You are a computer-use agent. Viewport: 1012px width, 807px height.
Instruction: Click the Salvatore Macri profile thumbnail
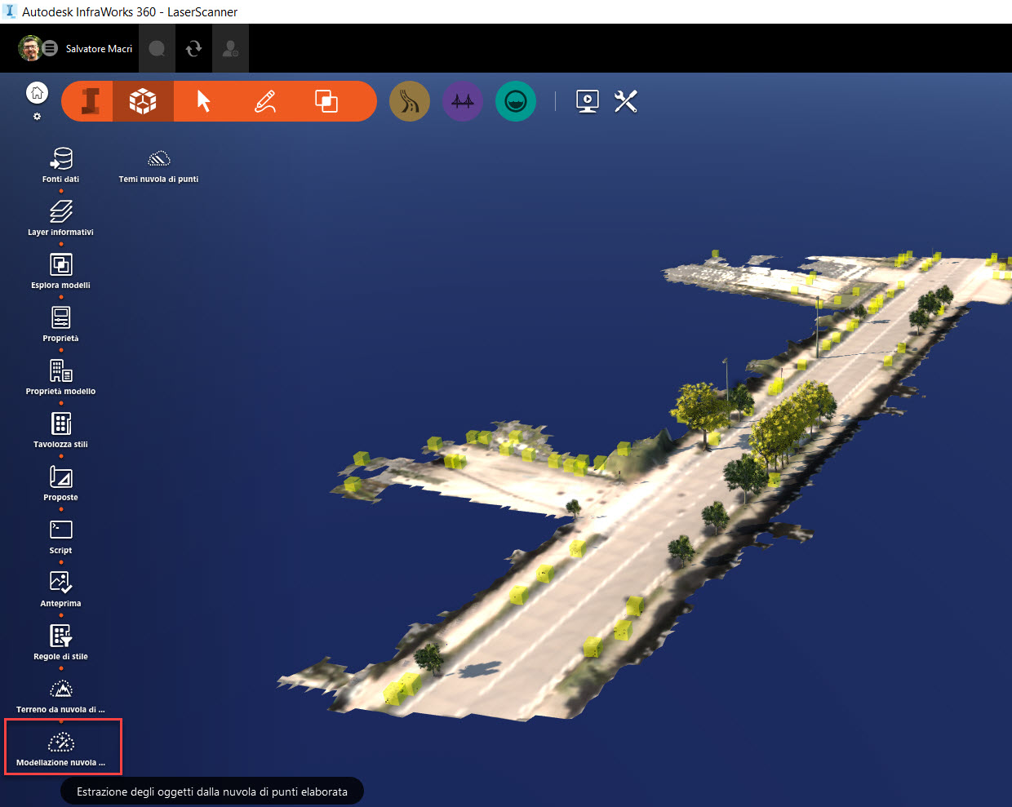click(28, 48)
